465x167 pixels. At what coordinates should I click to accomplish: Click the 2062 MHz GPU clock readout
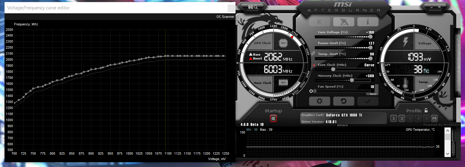click(278, 57)
